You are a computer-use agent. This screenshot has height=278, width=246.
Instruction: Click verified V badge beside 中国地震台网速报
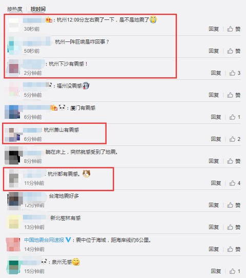click(68, 240)
